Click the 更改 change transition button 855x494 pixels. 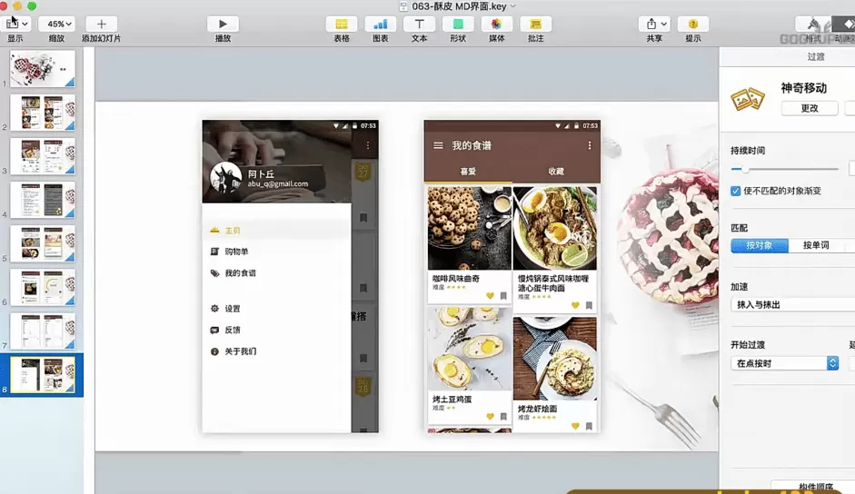pyautogui.click(x=809, y=108)
